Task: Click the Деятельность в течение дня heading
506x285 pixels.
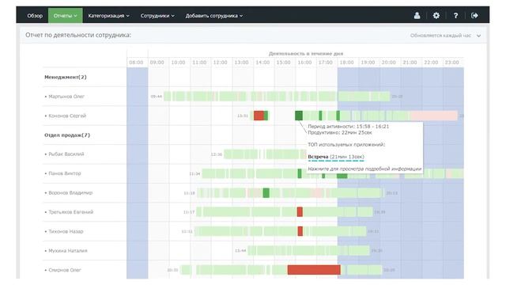Action: (306, 54)
